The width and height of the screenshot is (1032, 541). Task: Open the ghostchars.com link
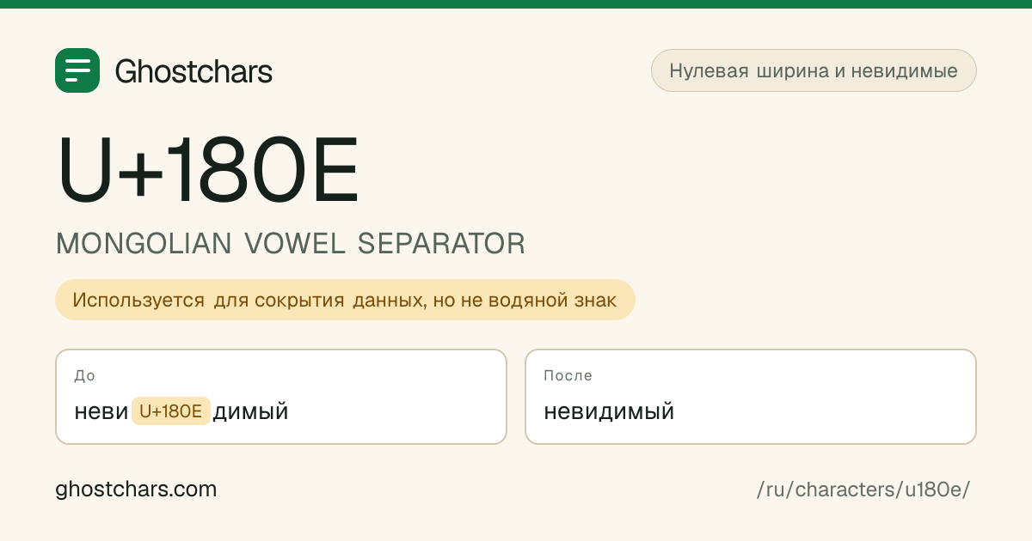point(136,489)
